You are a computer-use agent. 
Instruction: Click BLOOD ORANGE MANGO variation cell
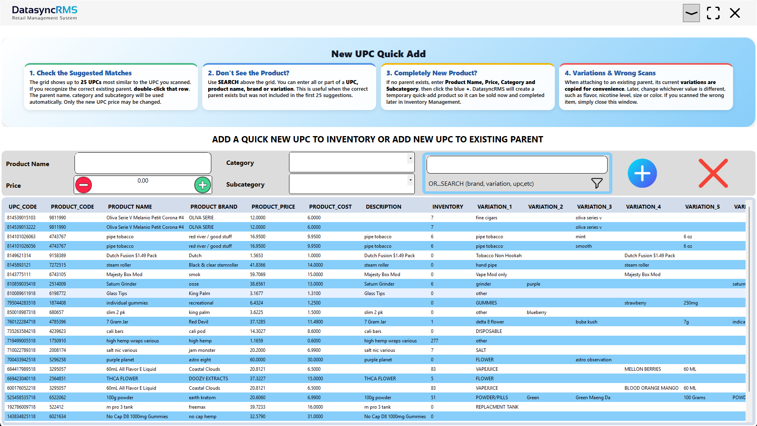coord(651,388)
